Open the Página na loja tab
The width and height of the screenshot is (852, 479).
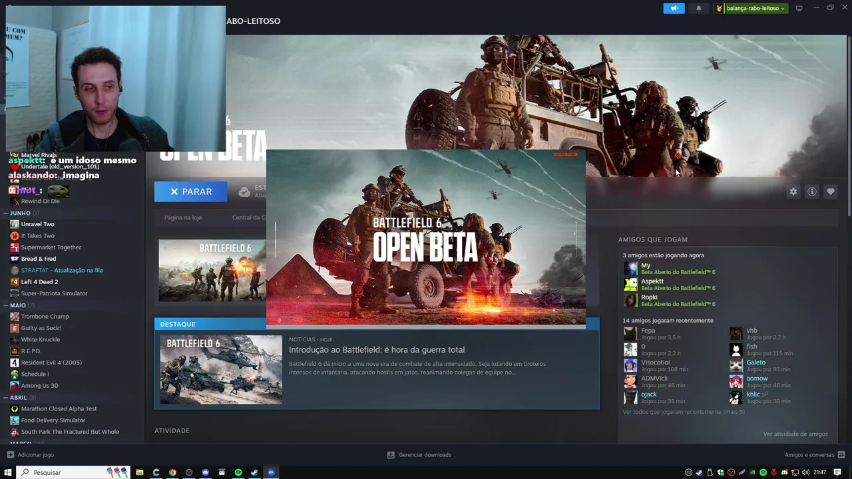pos(183,218)
